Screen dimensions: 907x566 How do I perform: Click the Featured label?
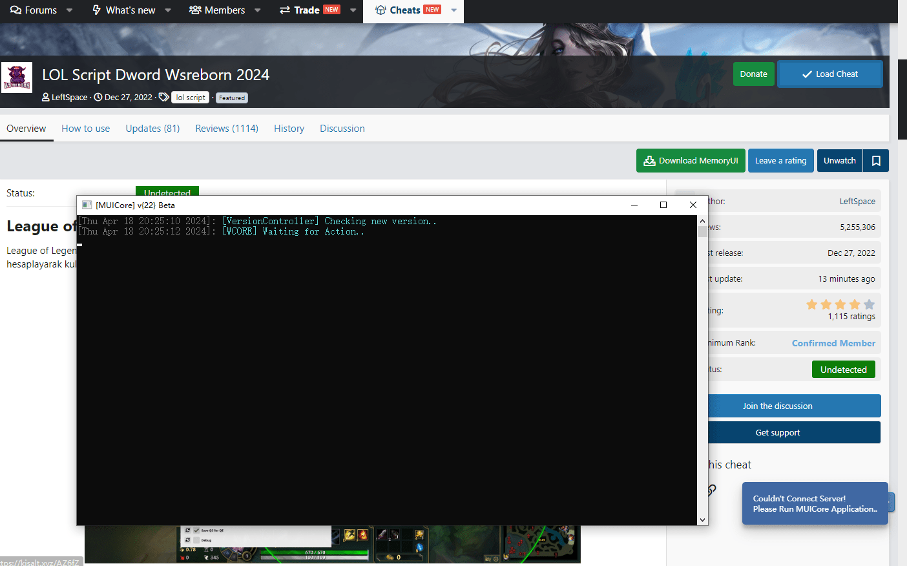[x=232, y=98]
